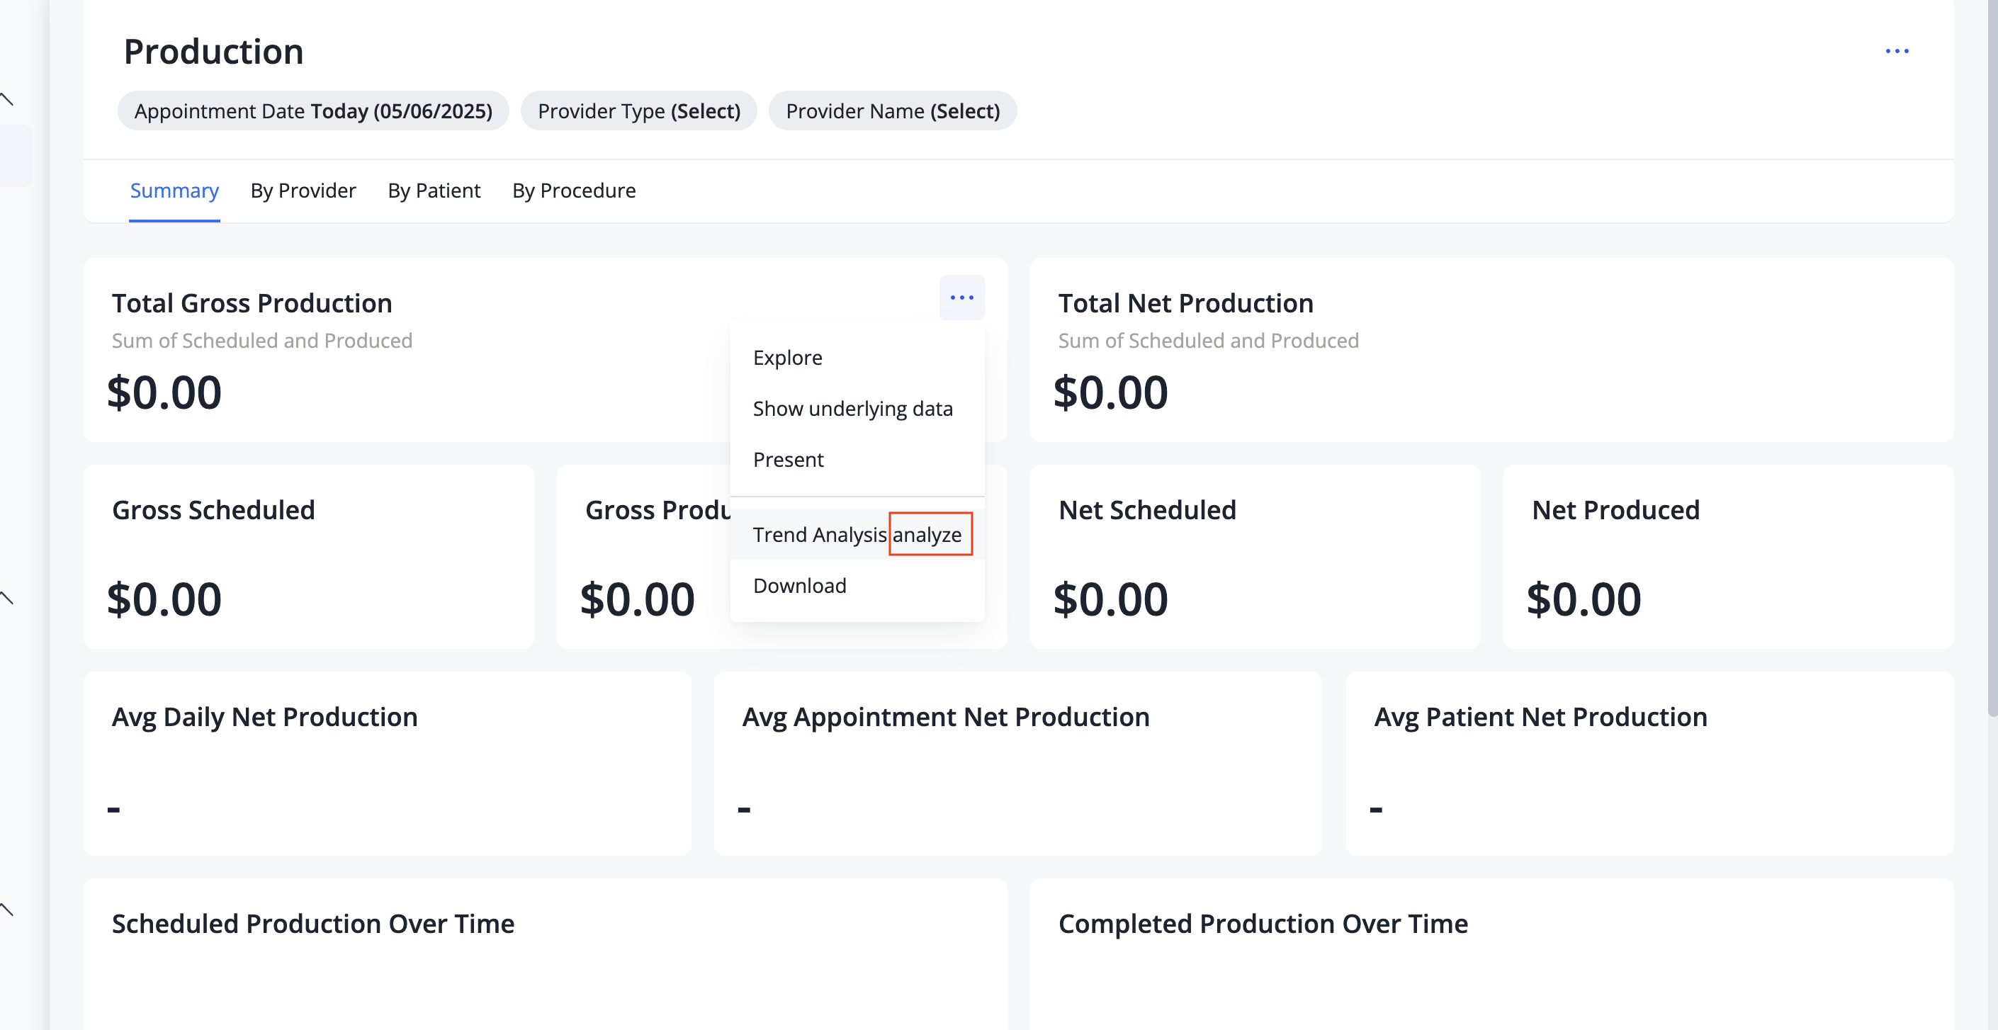This screenshot has width=1998, height=1030.
Task: Open the Provider Type filter
Action: [x=638, y=111]
